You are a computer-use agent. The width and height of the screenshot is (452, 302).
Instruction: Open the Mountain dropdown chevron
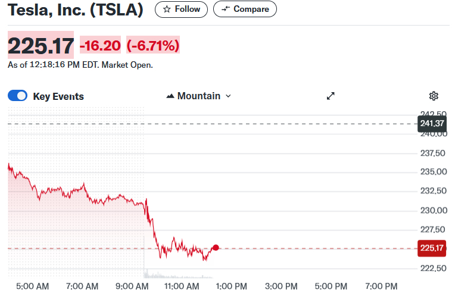pos(228,96)
